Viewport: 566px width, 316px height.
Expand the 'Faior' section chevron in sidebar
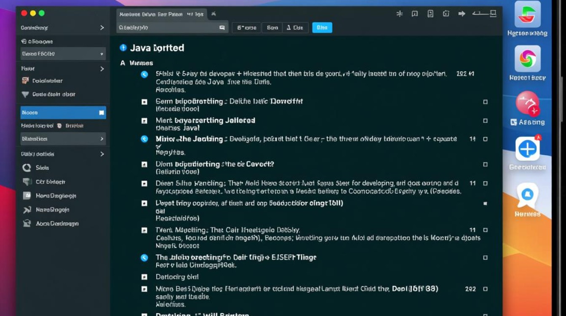coord(102,69)
